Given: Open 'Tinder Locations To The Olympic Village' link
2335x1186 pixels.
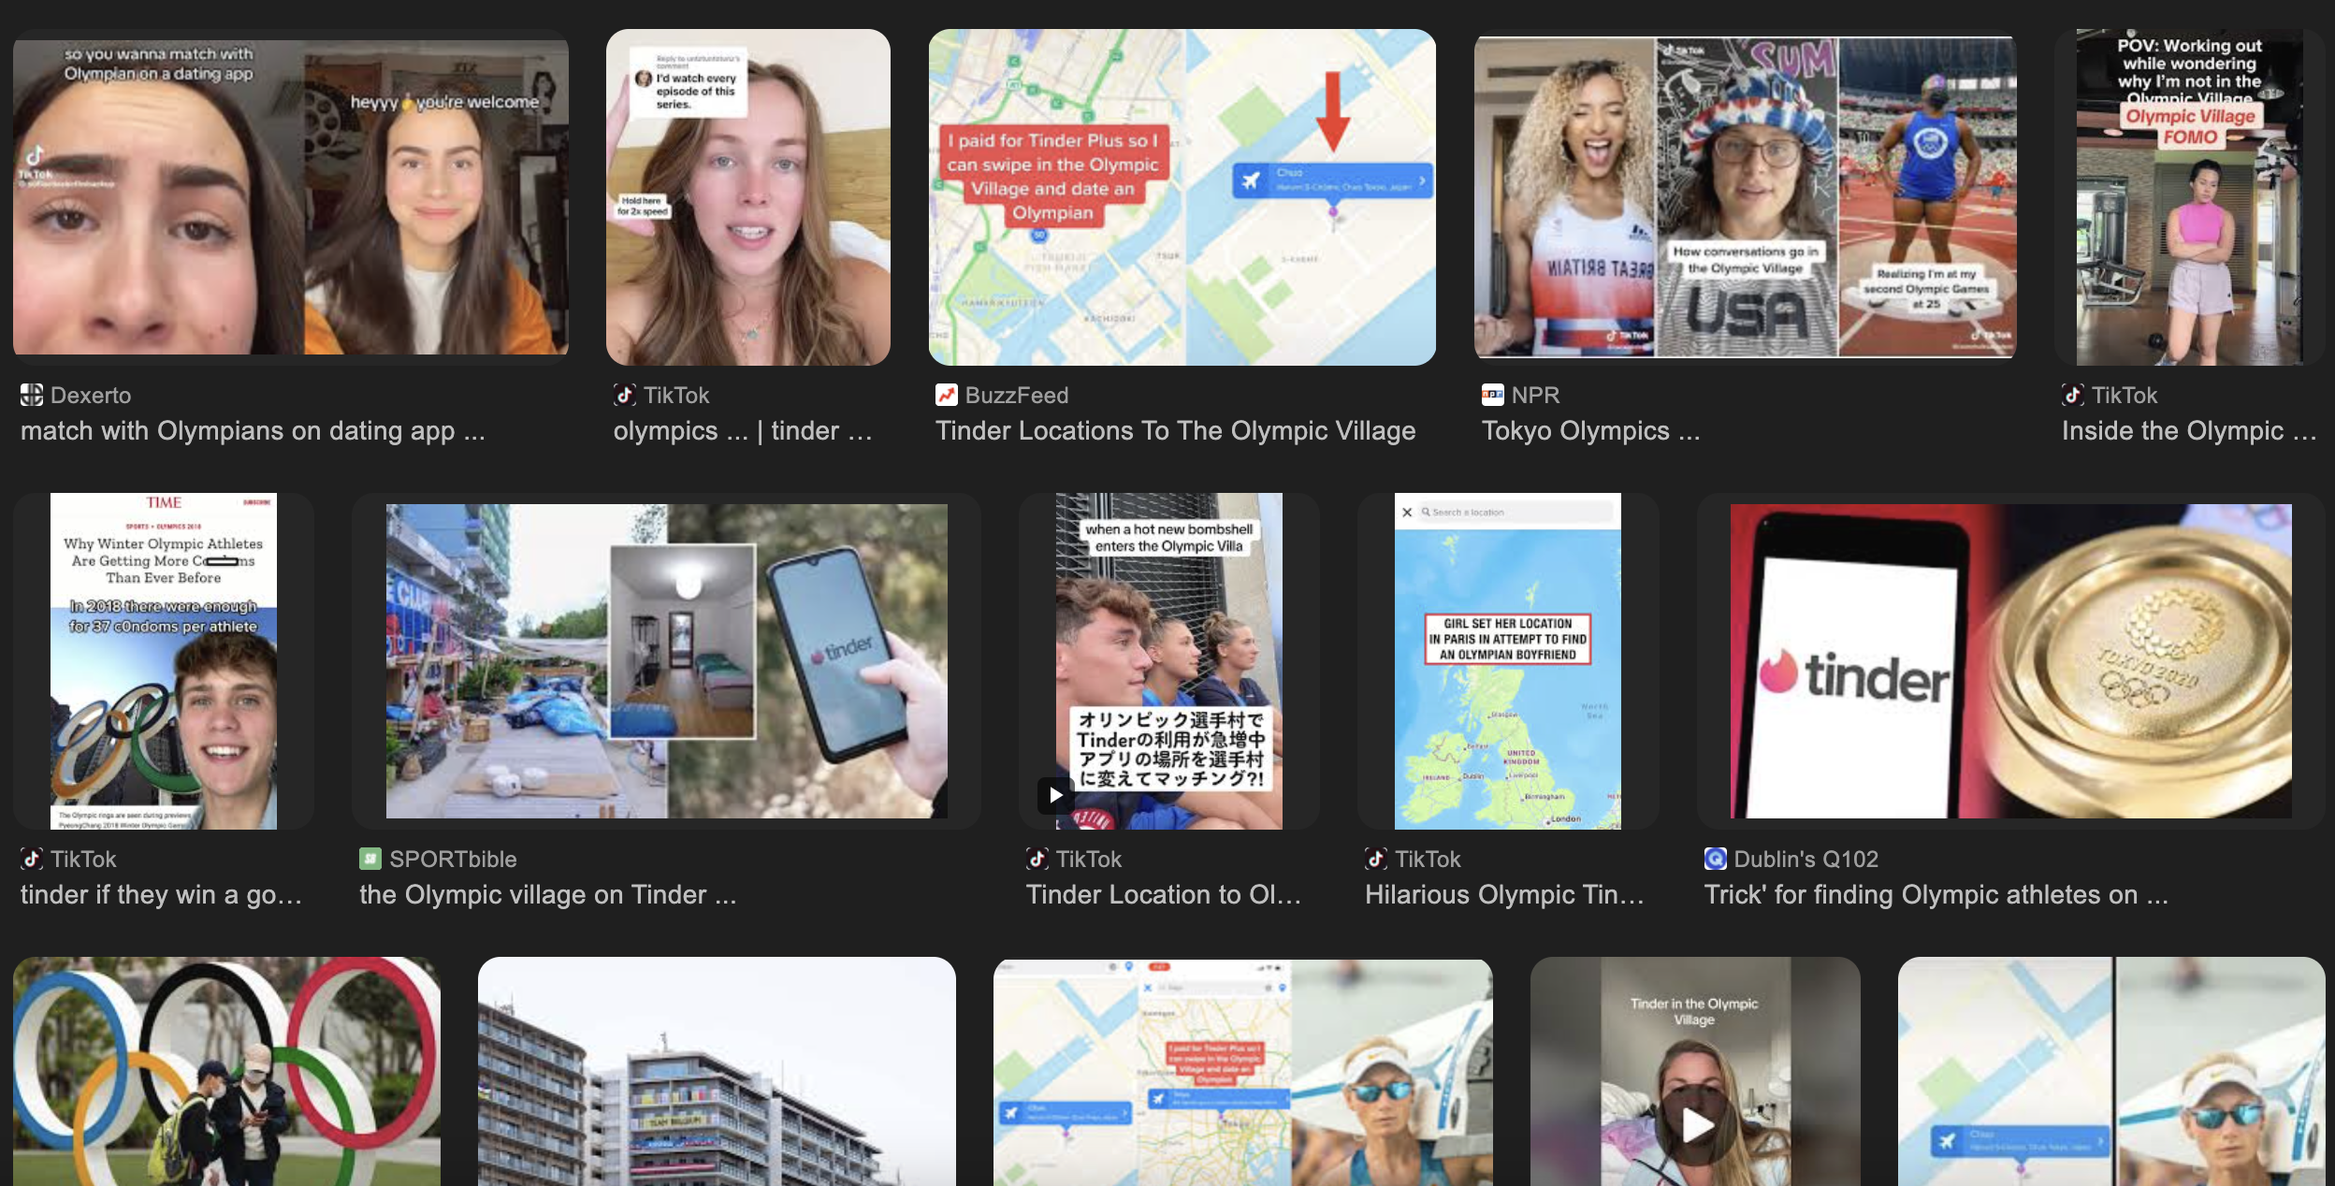Looking at the screenshot, I should point(1175,431).
